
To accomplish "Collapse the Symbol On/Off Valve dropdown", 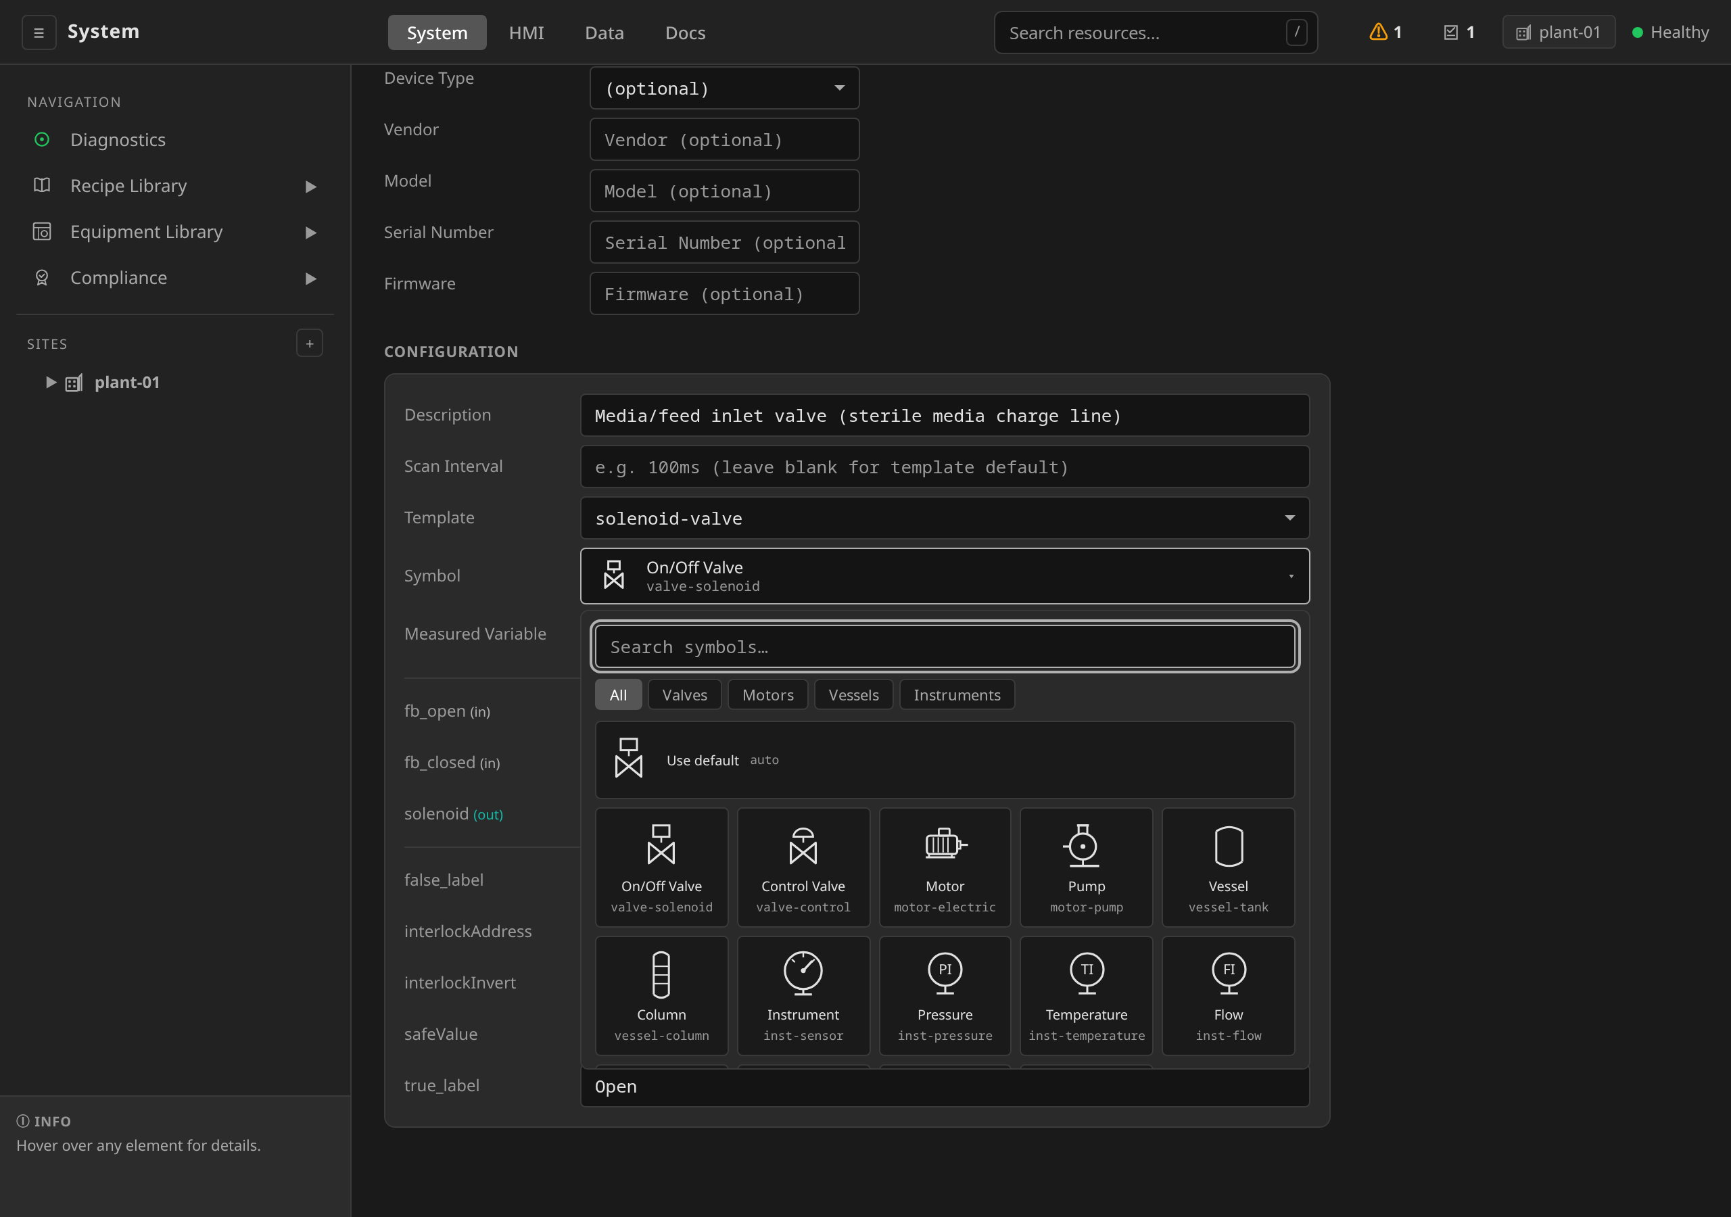I will [945, 576].
